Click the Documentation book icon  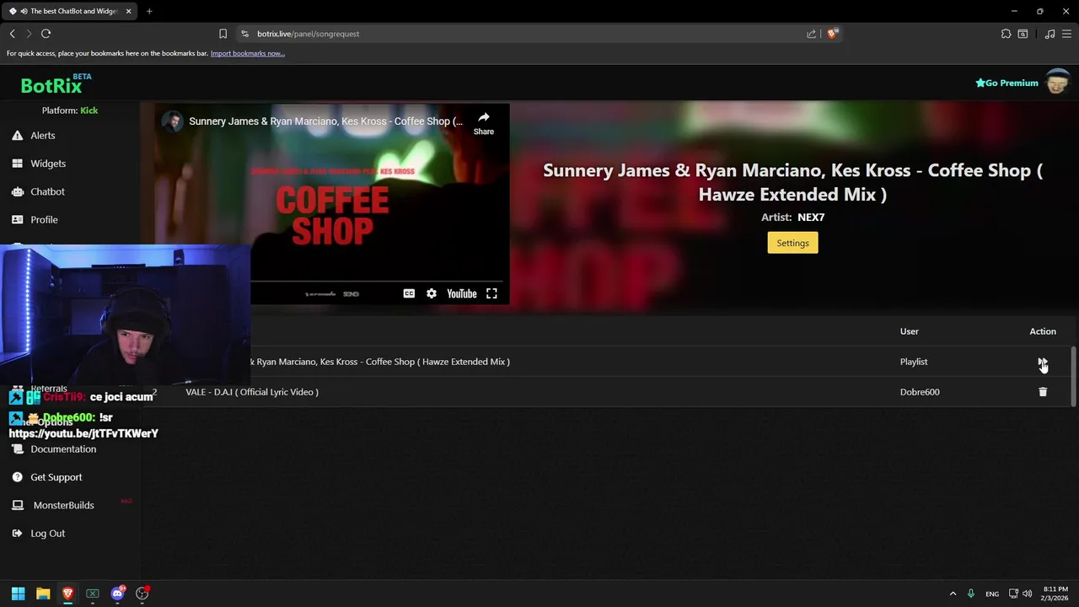[17, 449]
